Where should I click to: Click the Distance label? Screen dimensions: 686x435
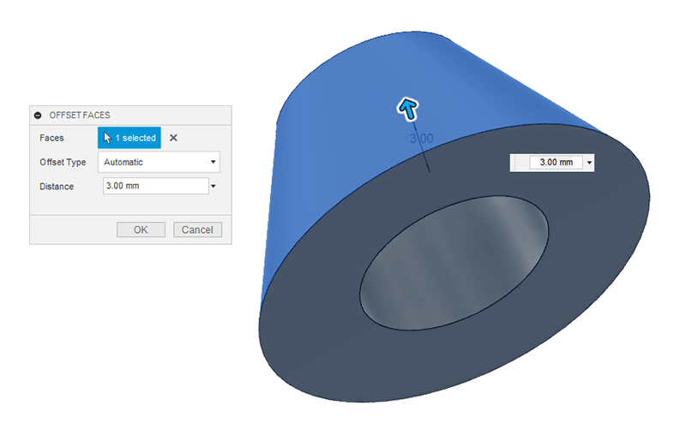[57, 187]
